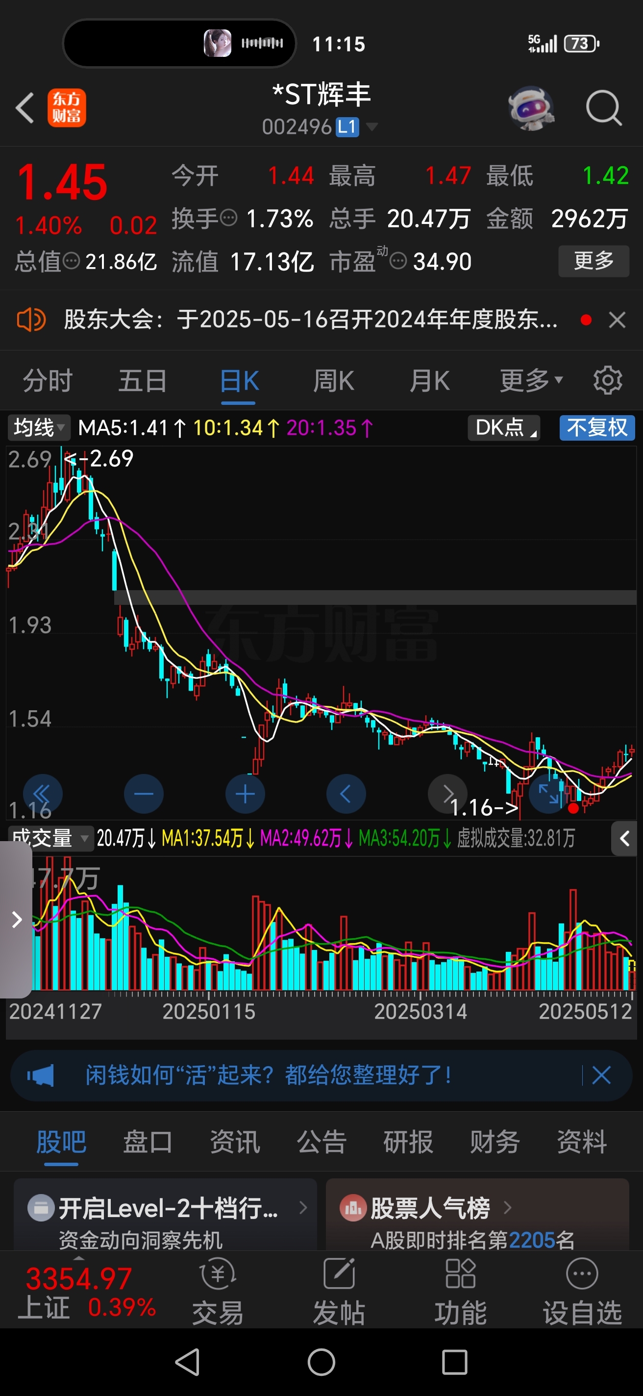Jump chart to earliest with double-left arrow

(43, 794)
